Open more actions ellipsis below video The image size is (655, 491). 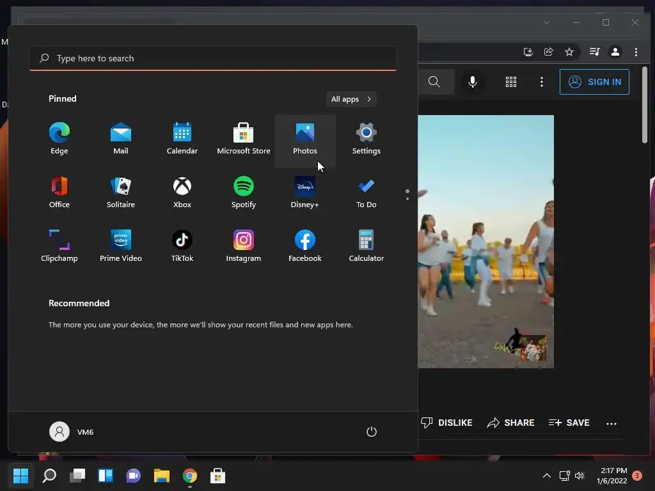[x=611, y=423]
